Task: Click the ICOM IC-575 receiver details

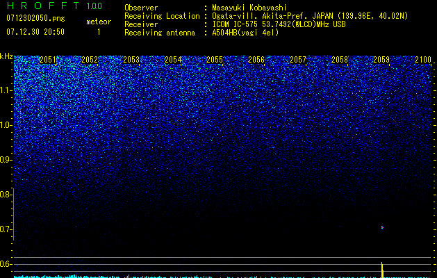Action: click(279, 24)
